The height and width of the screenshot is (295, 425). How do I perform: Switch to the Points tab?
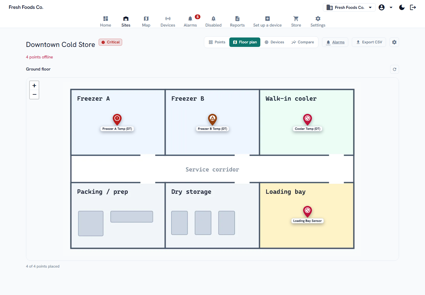pyautogui.click(x=217, y=42)
